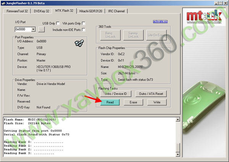Click the Write flash button
Screen dimensions: 229x162
(157, 102)
